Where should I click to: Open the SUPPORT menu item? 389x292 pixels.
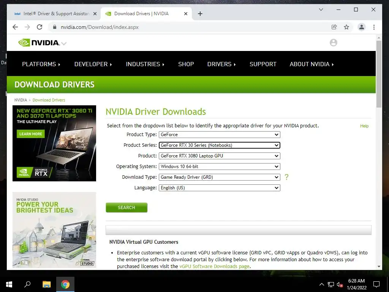point(263,64)
